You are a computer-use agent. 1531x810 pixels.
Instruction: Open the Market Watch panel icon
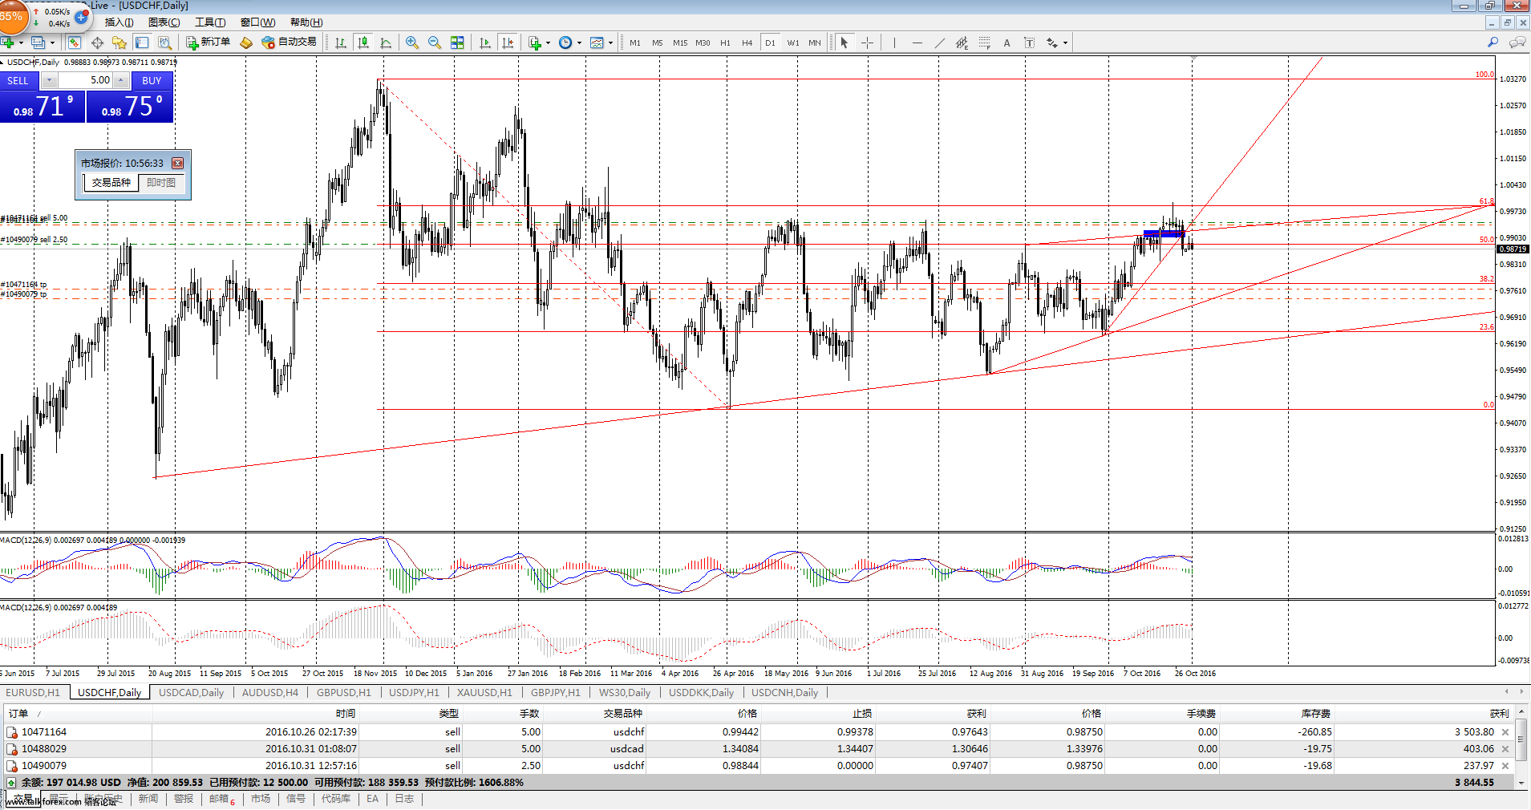click(75, 43)
